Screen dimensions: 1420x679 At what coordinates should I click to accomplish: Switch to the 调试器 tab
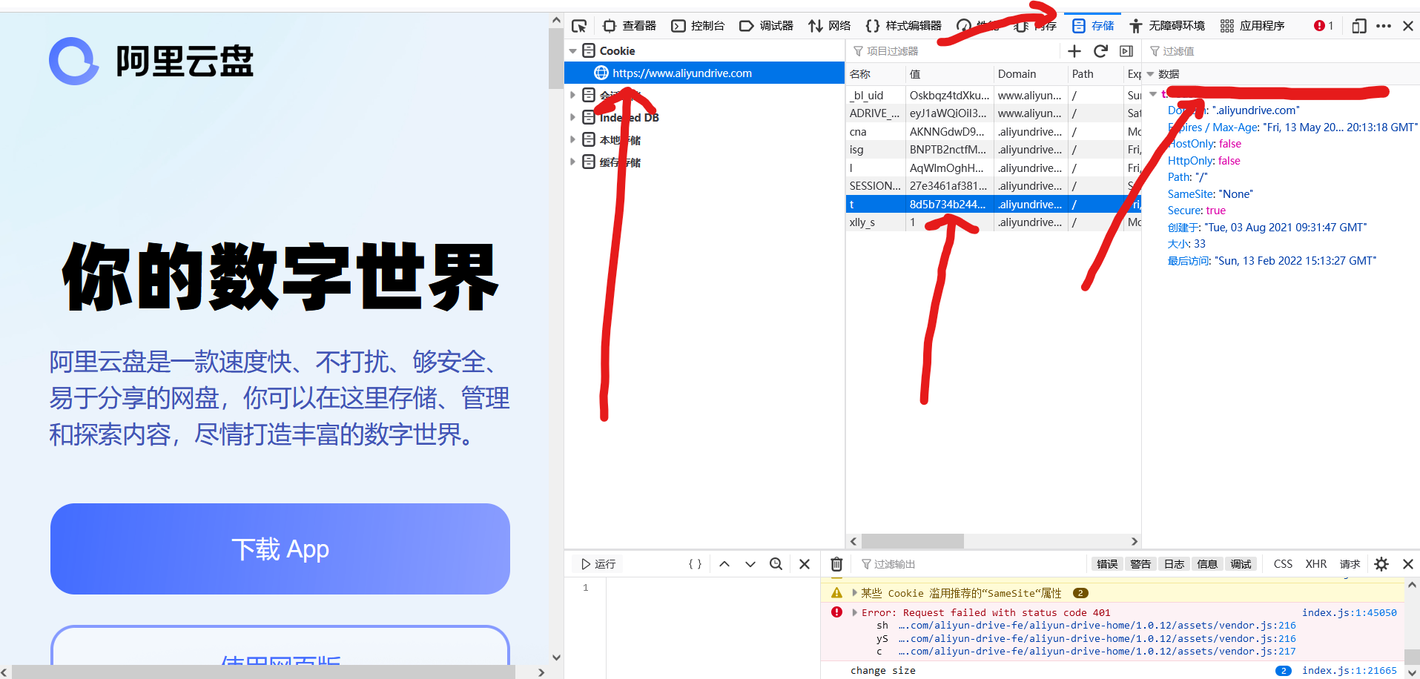tap(766, 26)
